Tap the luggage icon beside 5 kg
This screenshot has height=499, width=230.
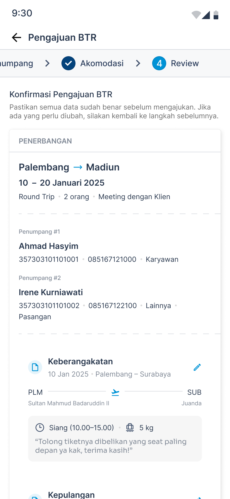click(130, 428)
